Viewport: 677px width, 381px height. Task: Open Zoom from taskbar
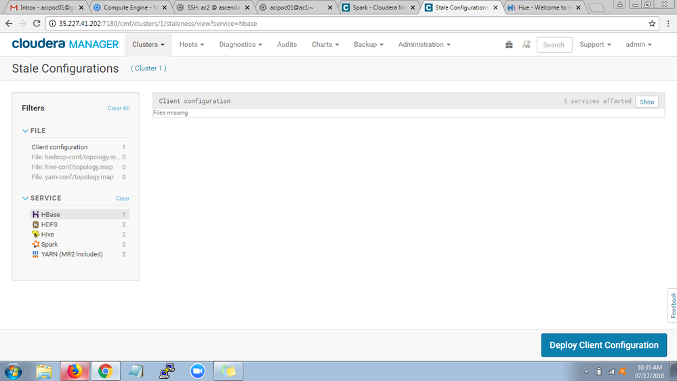[197, 371]
